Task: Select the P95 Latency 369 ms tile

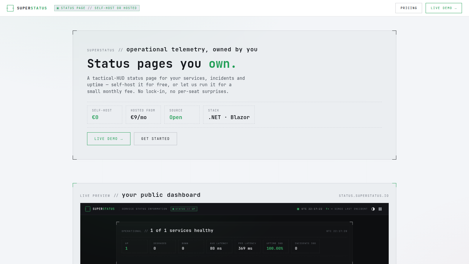Action: click(x=247, y=246)
